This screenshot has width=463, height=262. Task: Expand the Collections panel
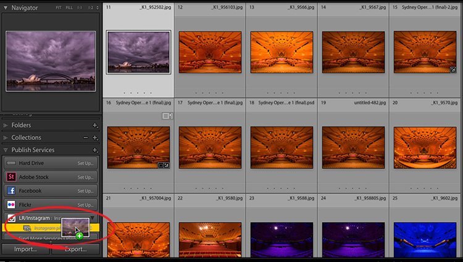point(6,137)
